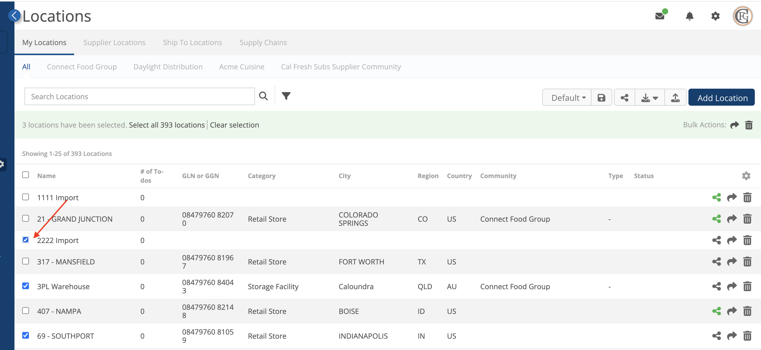The height and width of the screenshot is (350, 761).
Task: Share the 1111 Import location
Action: 716,197
